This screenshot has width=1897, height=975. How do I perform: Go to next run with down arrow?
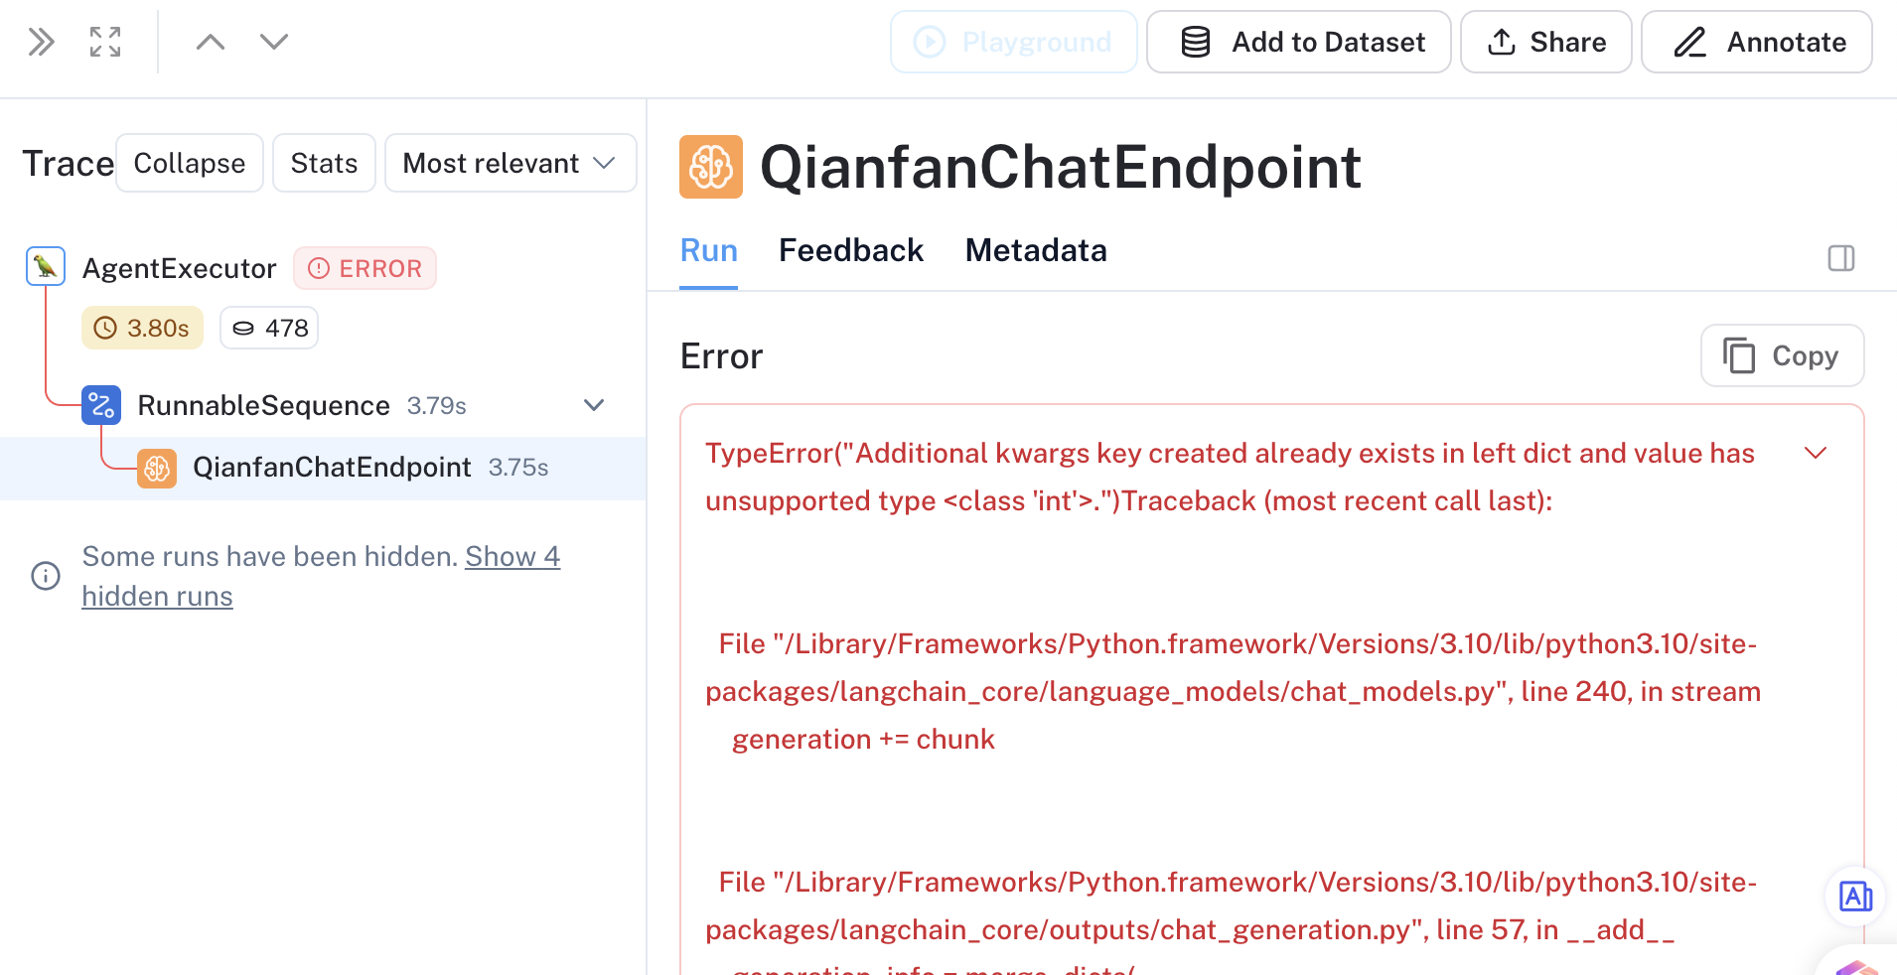point(274,42)
